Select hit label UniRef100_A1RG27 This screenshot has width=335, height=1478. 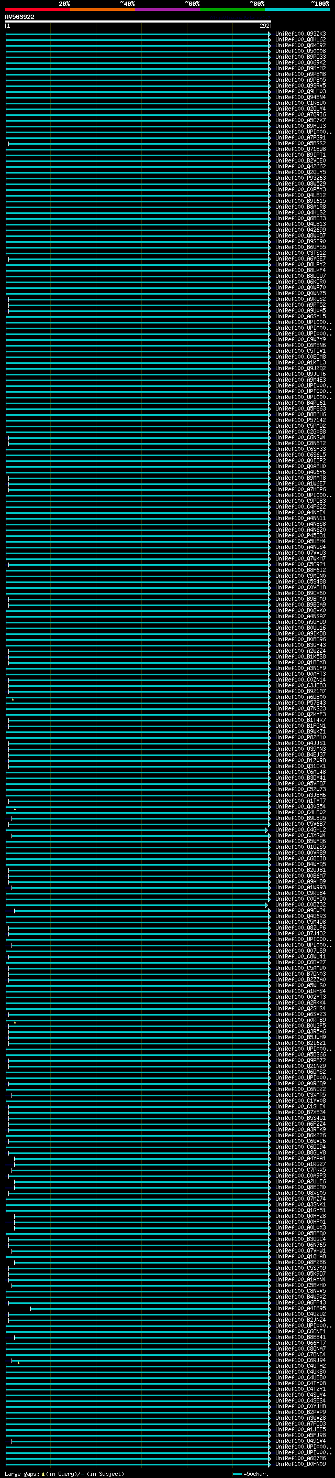300,1164
